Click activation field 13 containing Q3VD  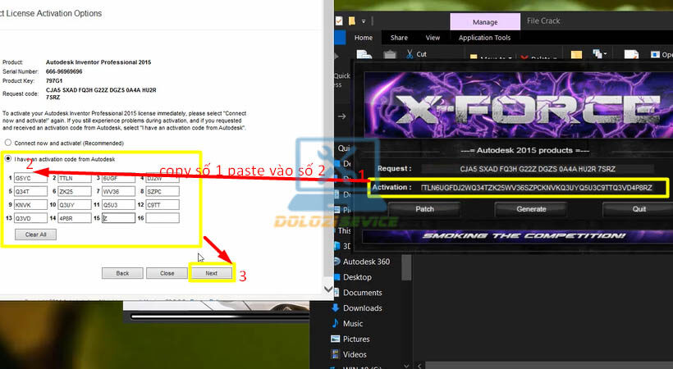30,218
